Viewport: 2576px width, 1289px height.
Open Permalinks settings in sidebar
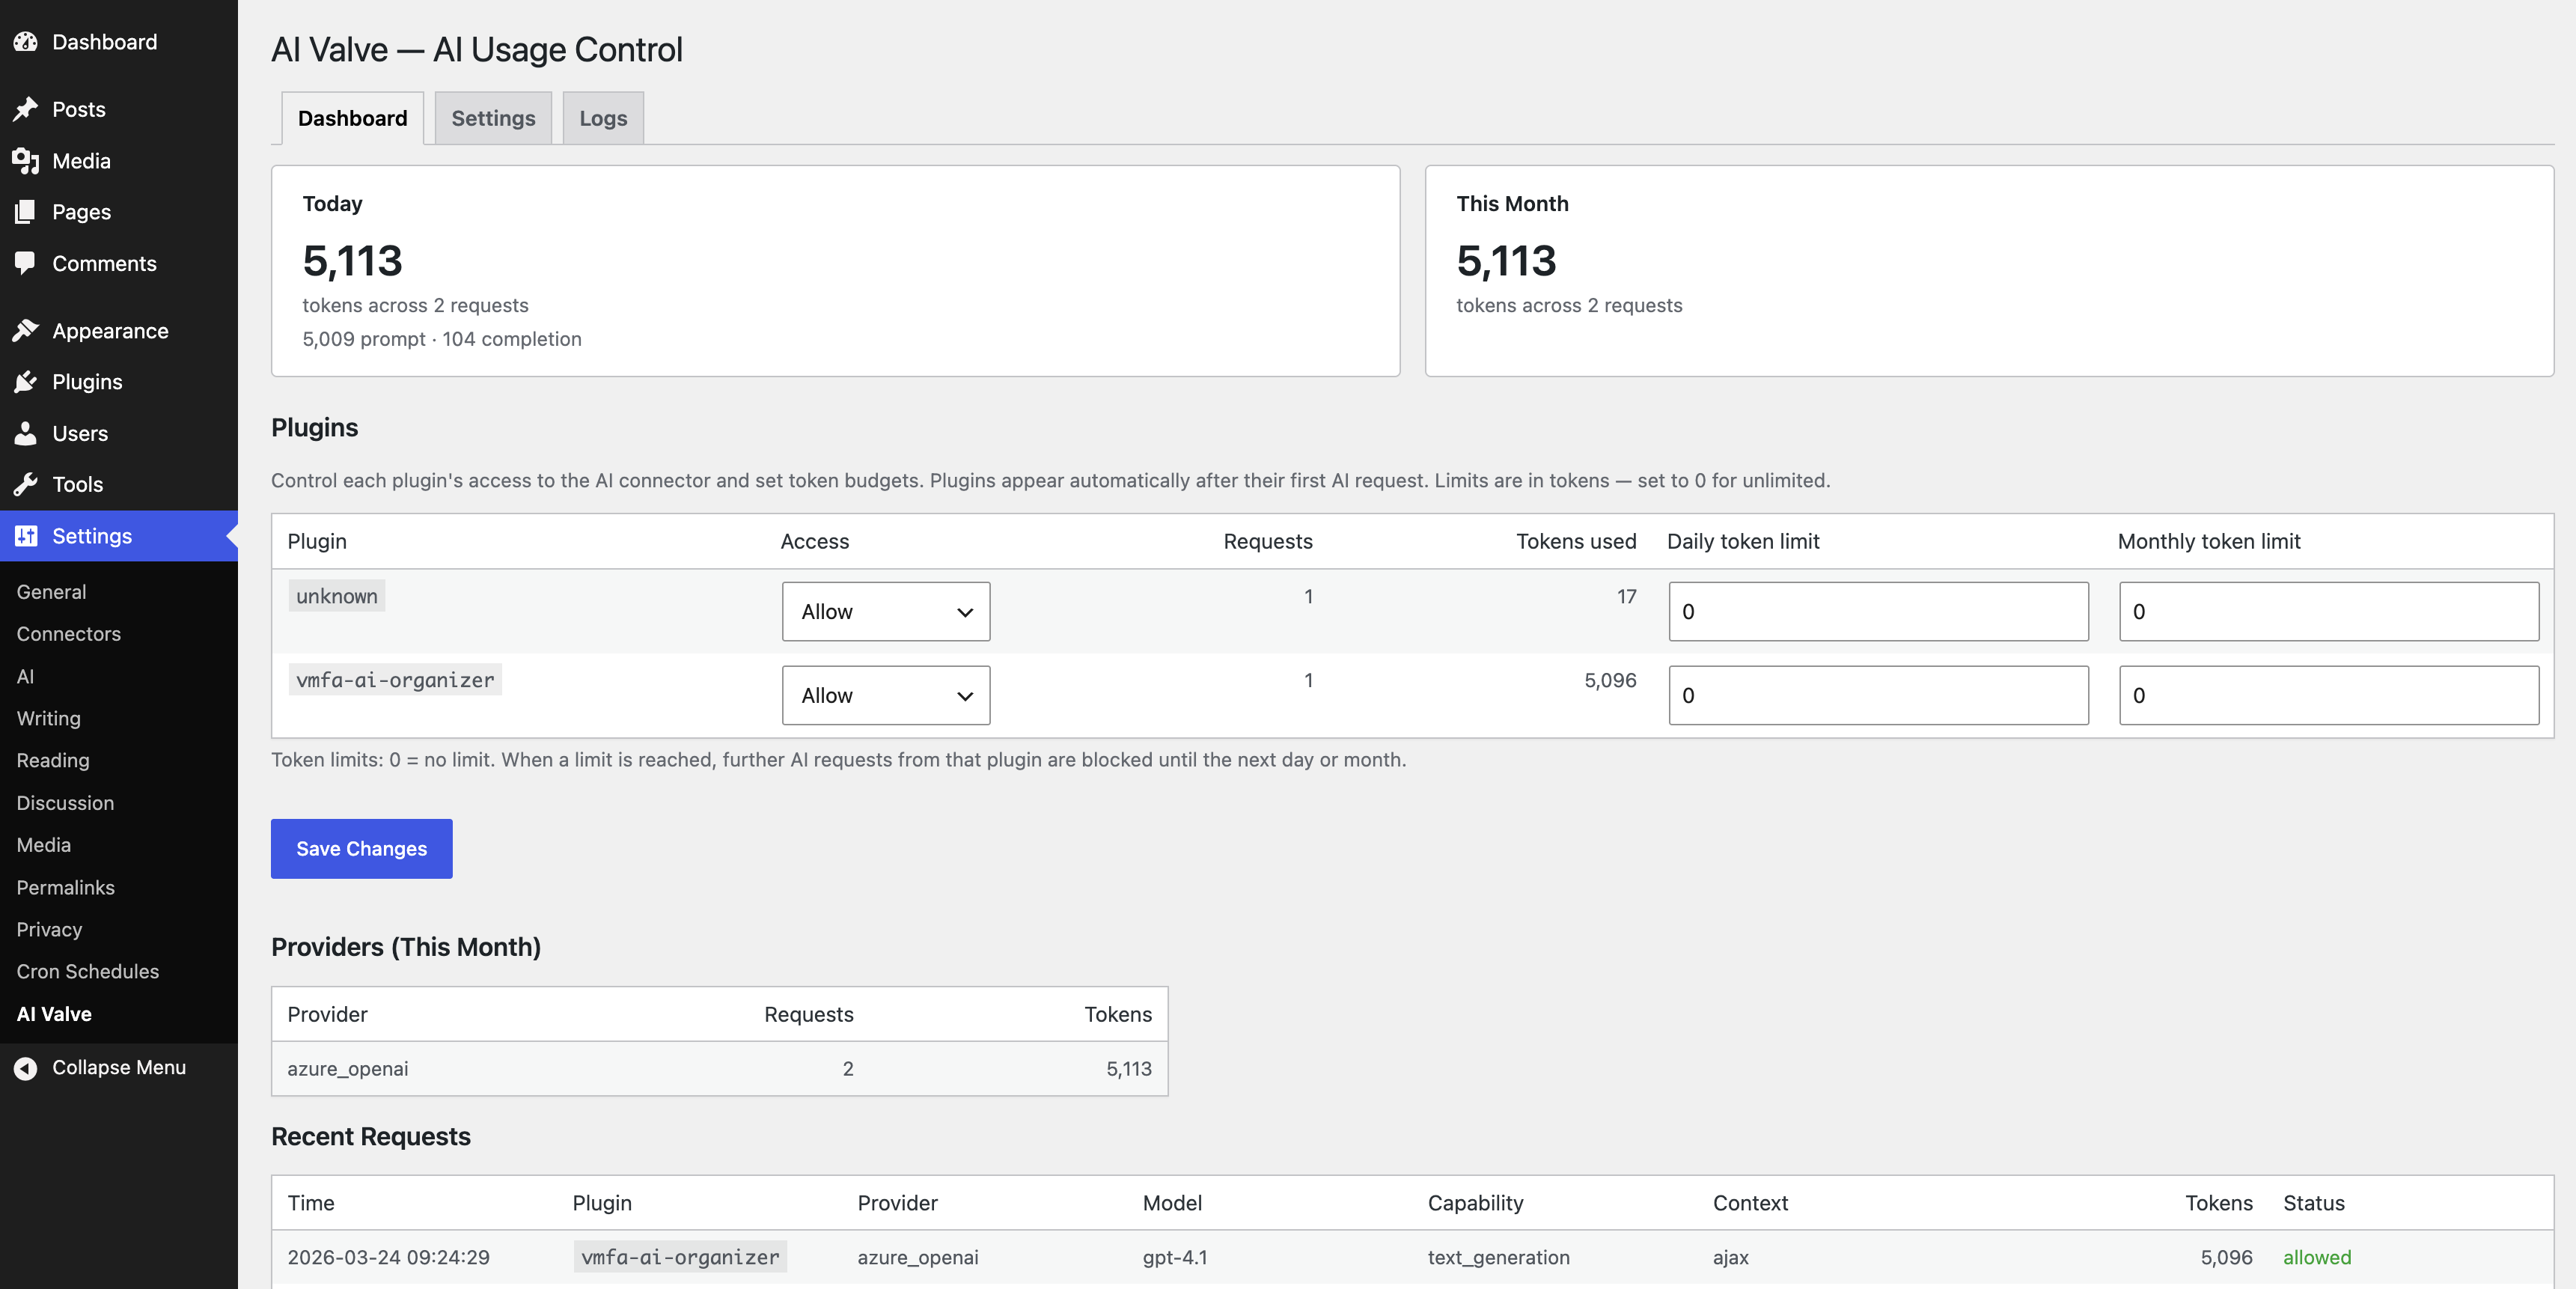pos(65,887)
